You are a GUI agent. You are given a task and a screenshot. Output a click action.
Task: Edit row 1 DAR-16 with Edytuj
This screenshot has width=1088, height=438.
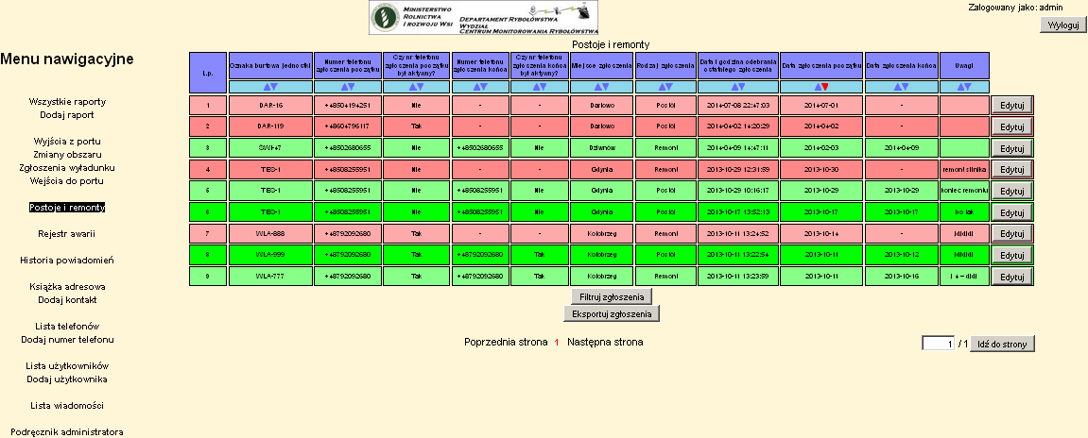1012,105
